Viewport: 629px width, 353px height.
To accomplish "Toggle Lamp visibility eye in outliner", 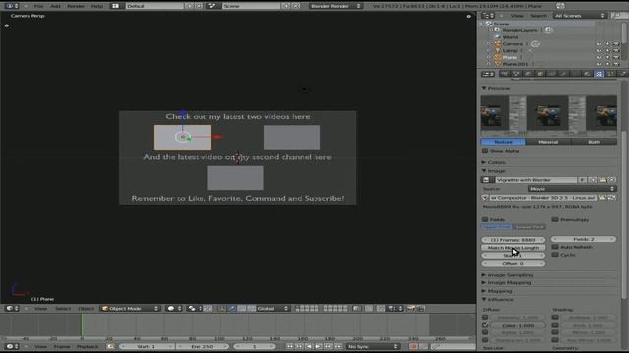I will (x=599, y=50).
